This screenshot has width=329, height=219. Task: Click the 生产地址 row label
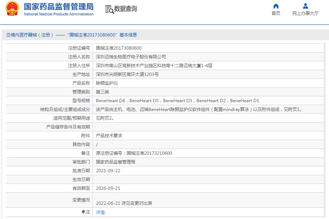(81, 74)
